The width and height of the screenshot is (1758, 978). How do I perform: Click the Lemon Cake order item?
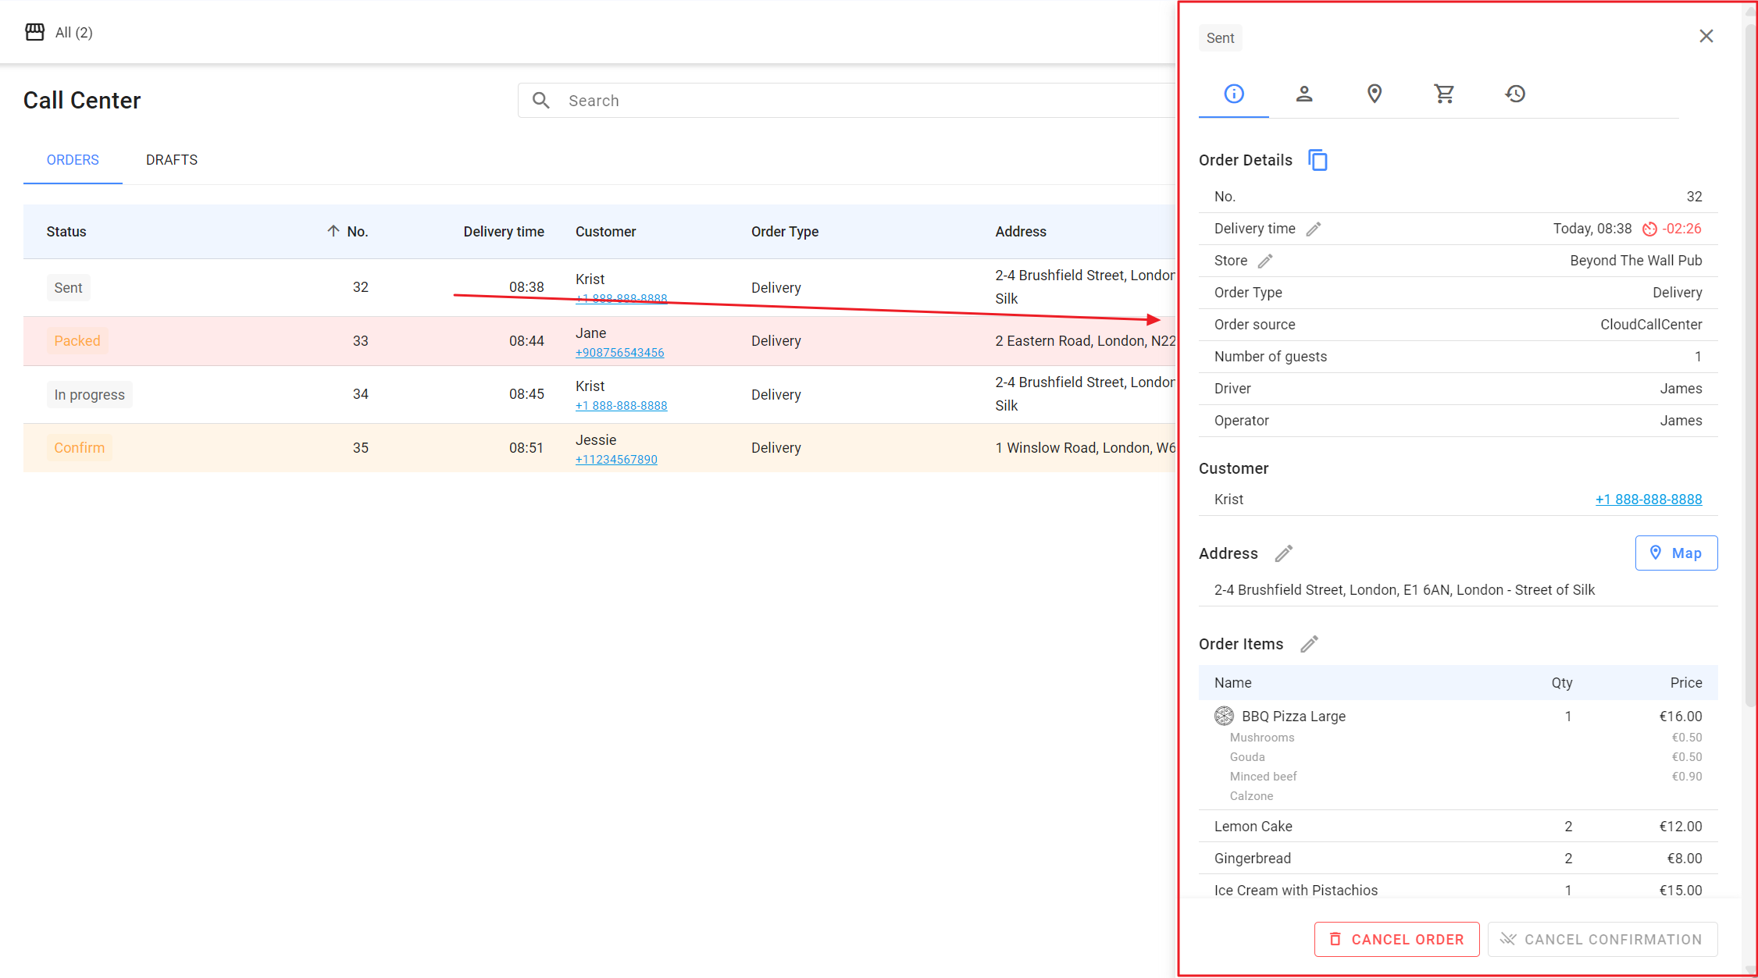1253,827
